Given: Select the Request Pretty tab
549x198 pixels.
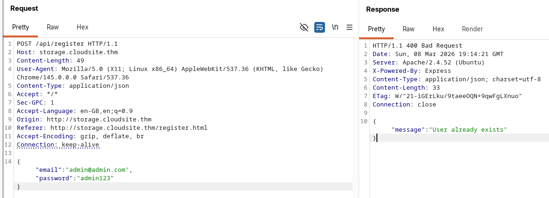Looking at the screenshot, I should [x=21, y=28].
